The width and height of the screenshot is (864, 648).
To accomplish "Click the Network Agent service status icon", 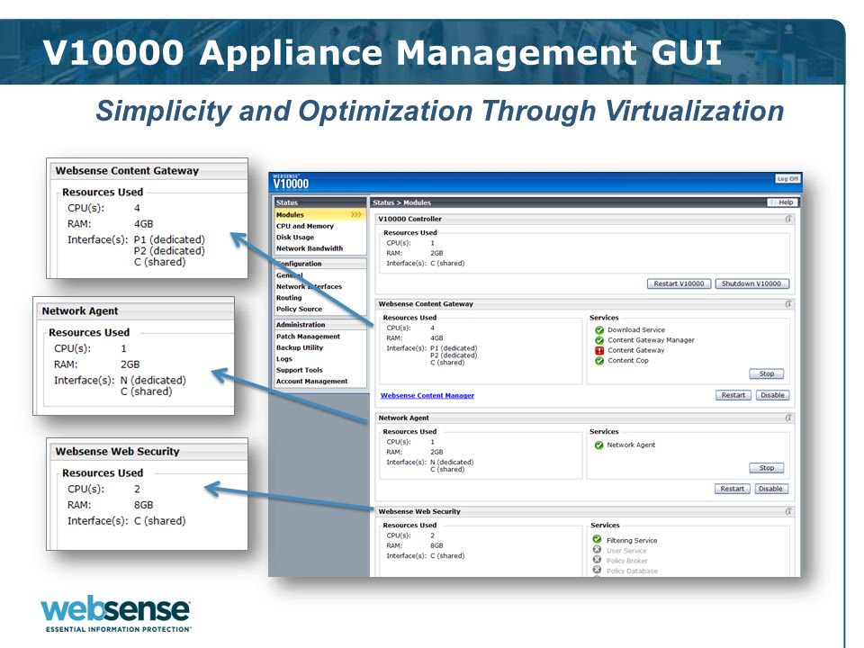I will click(599, 445).
